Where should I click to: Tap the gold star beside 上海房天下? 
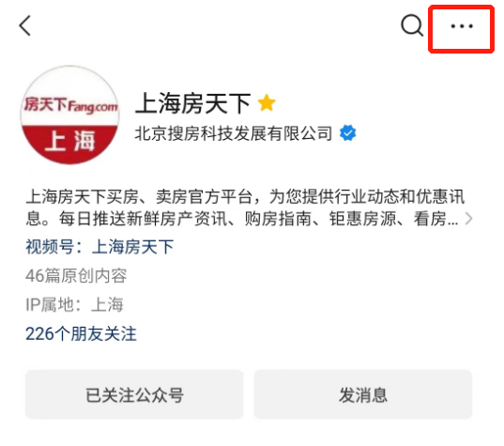coord(267,103)
